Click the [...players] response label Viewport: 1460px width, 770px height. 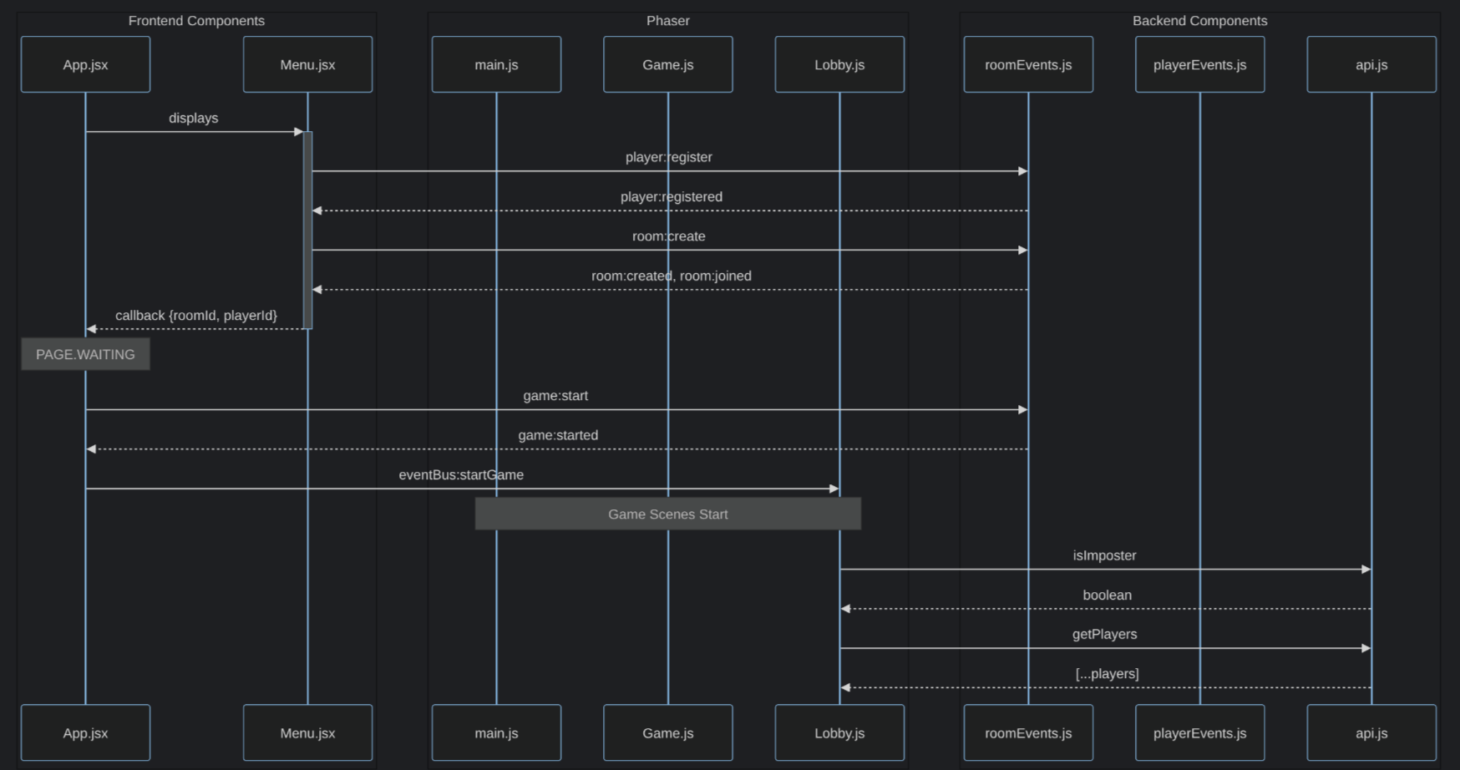[x=1107, y=673]
